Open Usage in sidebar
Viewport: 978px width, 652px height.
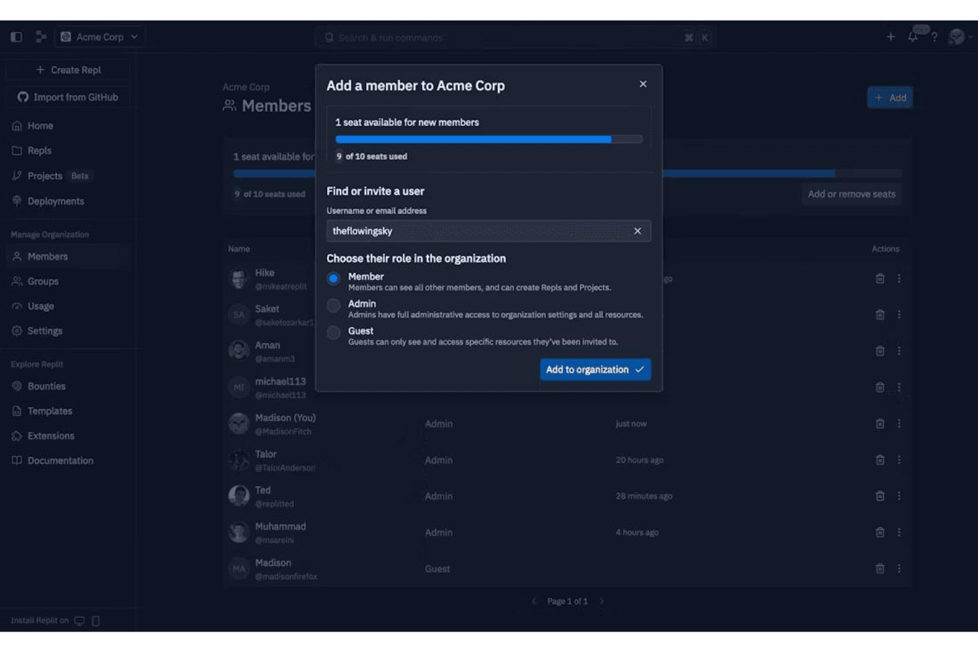69,307
